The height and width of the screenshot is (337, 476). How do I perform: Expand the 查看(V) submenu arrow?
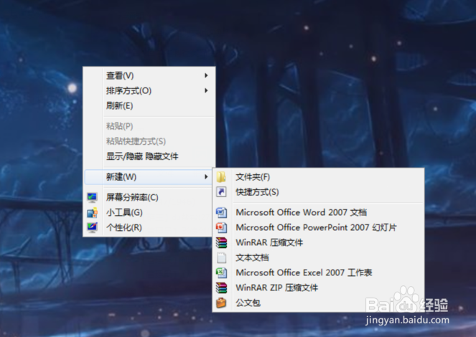(x=206, y=75)
